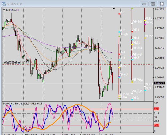Click the DR1 level label
Image resolution: width=167 pixels, height=135 pixels.
click(122, 52)
